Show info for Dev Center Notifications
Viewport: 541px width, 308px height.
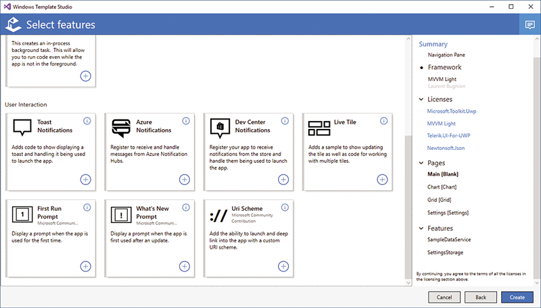tap(285, 121)
